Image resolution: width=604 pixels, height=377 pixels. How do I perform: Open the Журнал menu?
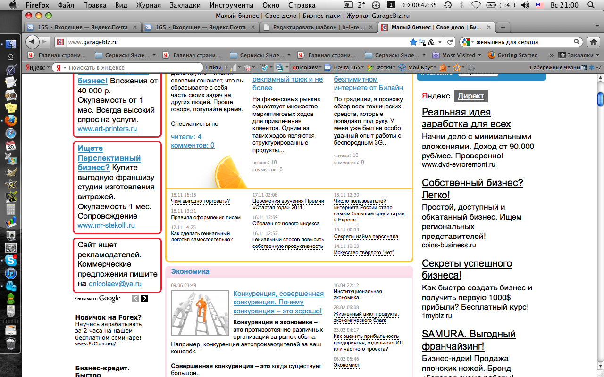(x=149, y=5)
